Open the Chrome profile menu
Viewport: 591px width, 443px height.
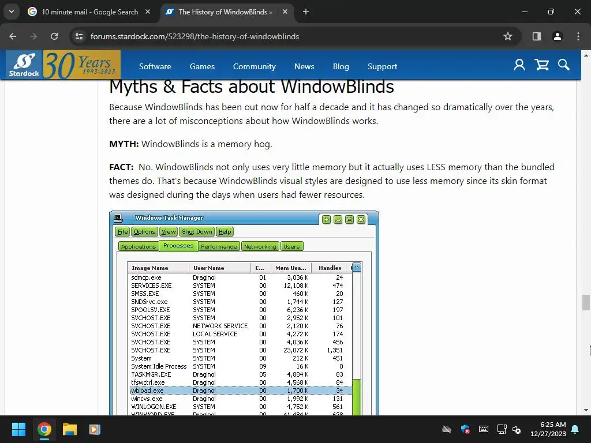557,36
